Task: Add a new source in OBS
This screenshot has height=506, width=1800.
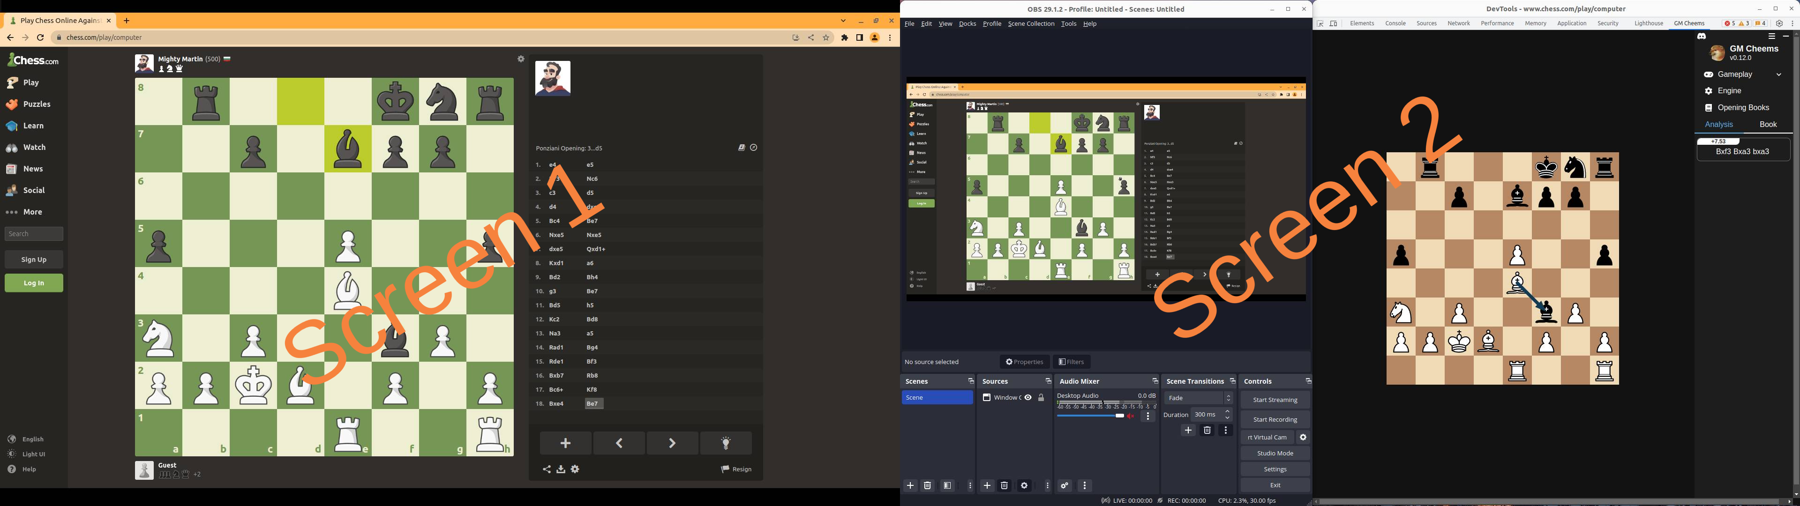Action: 987,486
